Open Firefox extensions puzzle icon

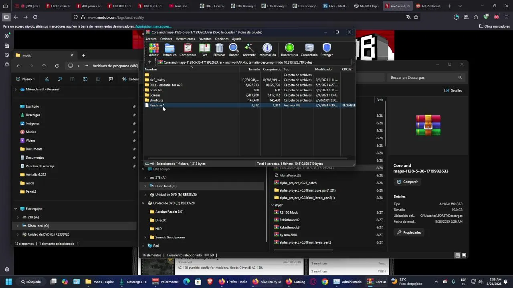pyautogui.click(x=476, y=17)
